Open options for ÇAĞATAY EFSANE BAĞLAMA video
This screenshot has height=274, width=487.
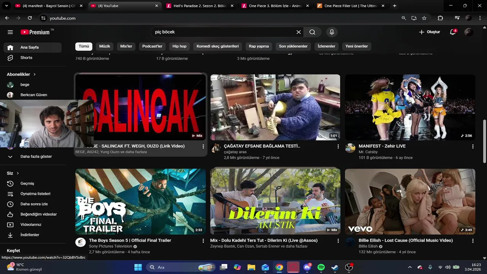pos(338,147)
